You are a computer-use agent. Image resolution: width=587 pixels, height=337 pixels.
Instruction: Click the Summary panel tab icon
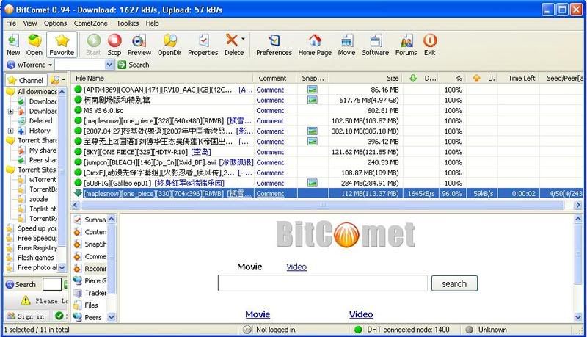(78, 220)
